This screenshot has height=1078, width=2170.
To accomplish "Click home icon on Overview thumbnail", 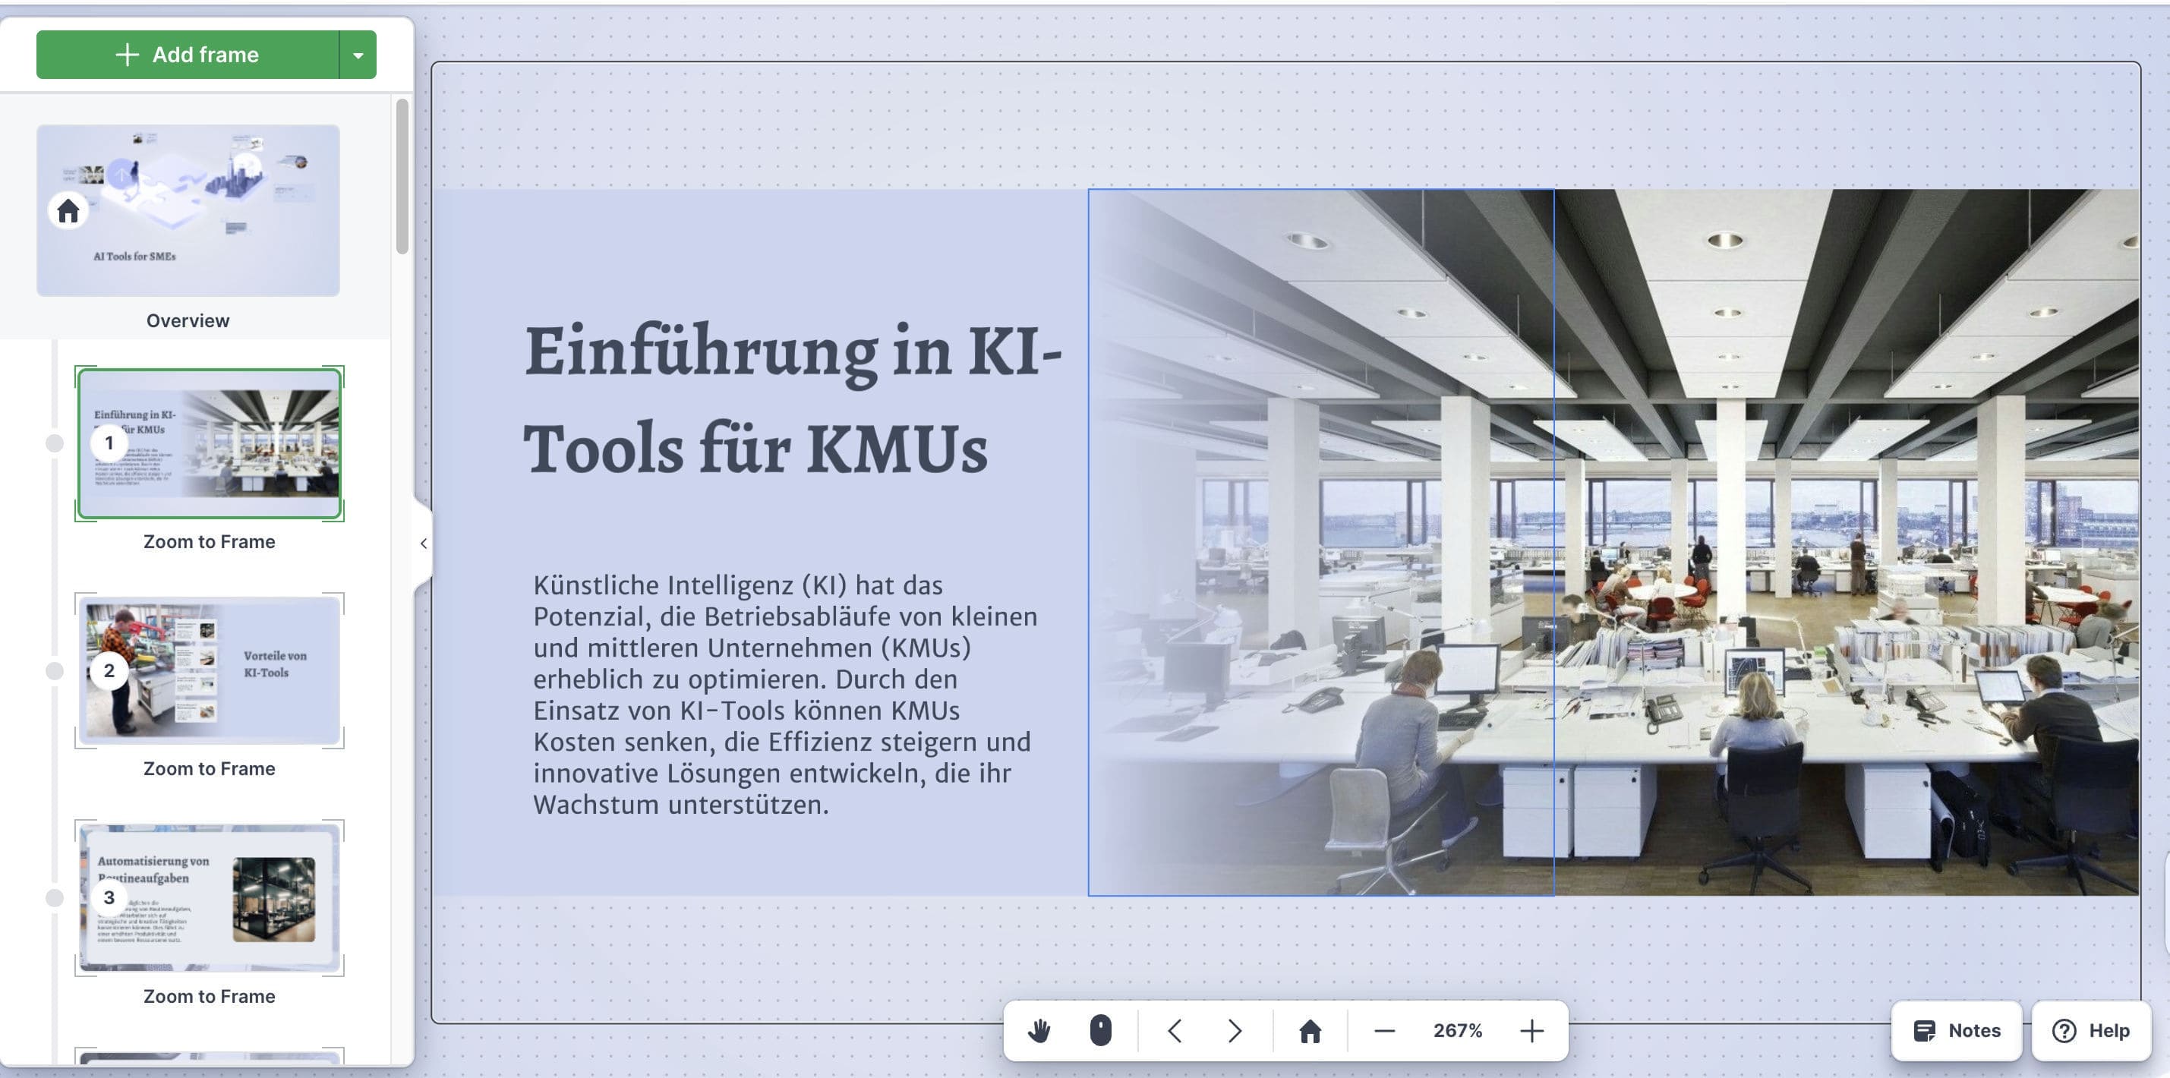I will click(68, 210).
